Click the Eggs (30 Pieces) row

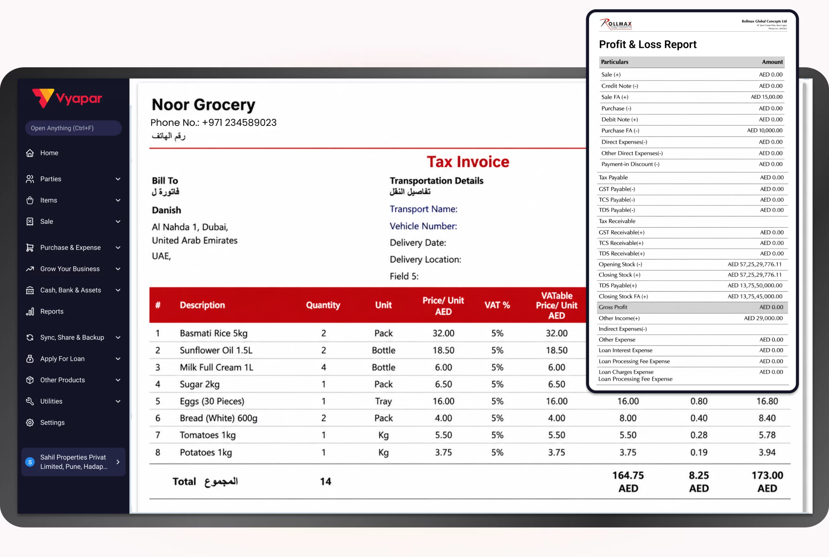pos(470,402)
